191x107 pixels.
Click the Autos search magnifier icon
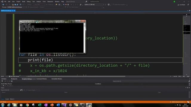[21, 90]
